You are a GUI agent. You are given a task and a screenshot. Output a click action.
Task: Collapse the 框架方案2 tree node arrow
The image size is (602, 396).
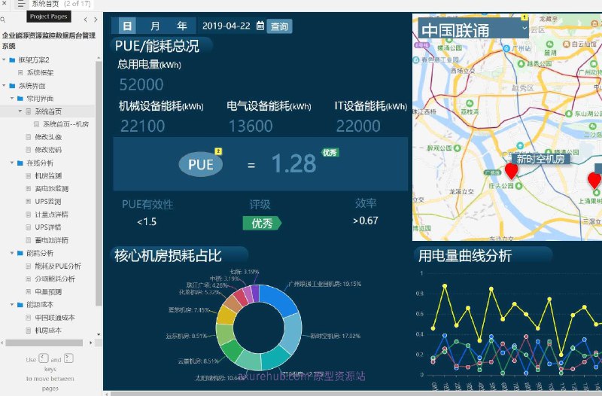(x=4, y=60)
